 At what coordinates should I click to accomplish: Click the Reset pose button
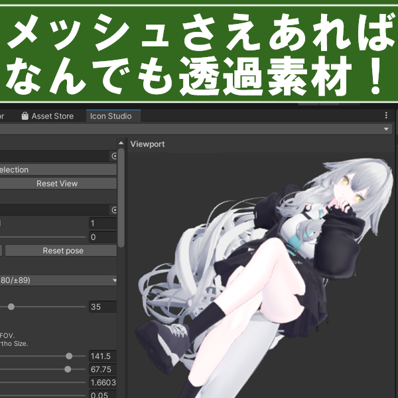(61, 251)
